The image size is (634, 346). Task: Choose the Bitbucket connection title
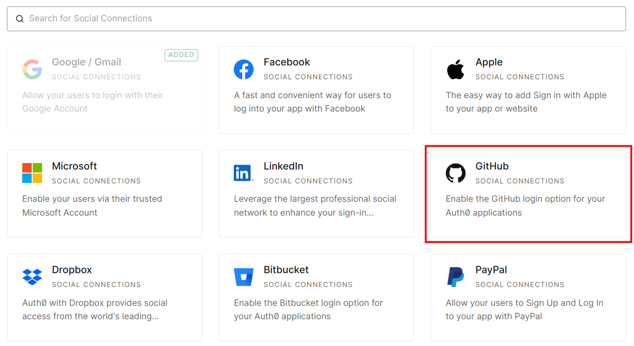click(286, 270)
